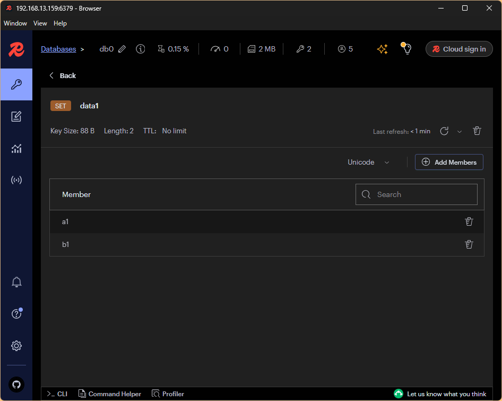Click Cloud sign in button
Image resolution: width=502 pixels, height=401 pixels.
point(459,49)
